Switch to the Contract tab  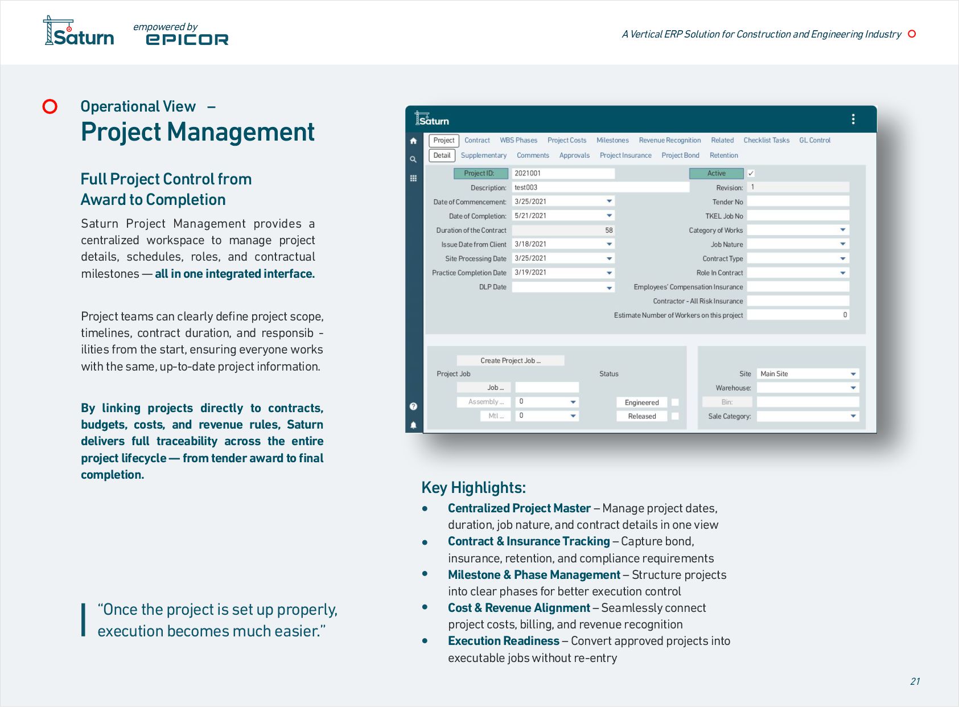[x=477, y=141]
